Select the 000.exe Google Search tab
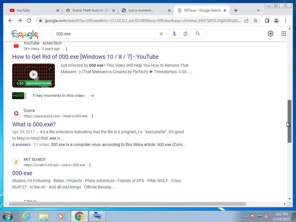Viewport: 296px width, 222px height. pos(201,10)
